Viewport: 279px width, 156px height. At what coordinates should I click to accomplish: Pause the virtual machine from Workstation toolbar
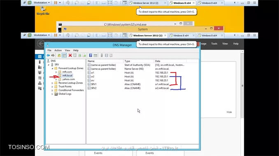coord(56,35)
